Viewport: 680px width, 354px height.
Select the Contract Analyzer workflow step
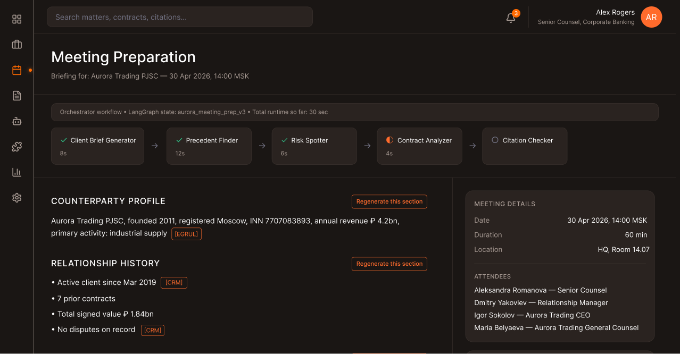tap(420, 146)
